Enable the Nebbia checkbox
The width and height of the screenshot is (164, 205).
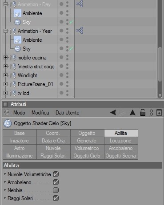[56, 190]
